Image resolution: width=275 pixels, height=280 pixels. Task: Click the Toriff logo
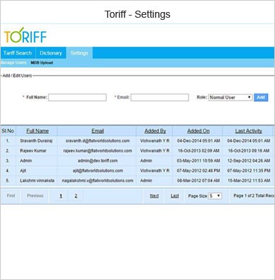point(26,35)
